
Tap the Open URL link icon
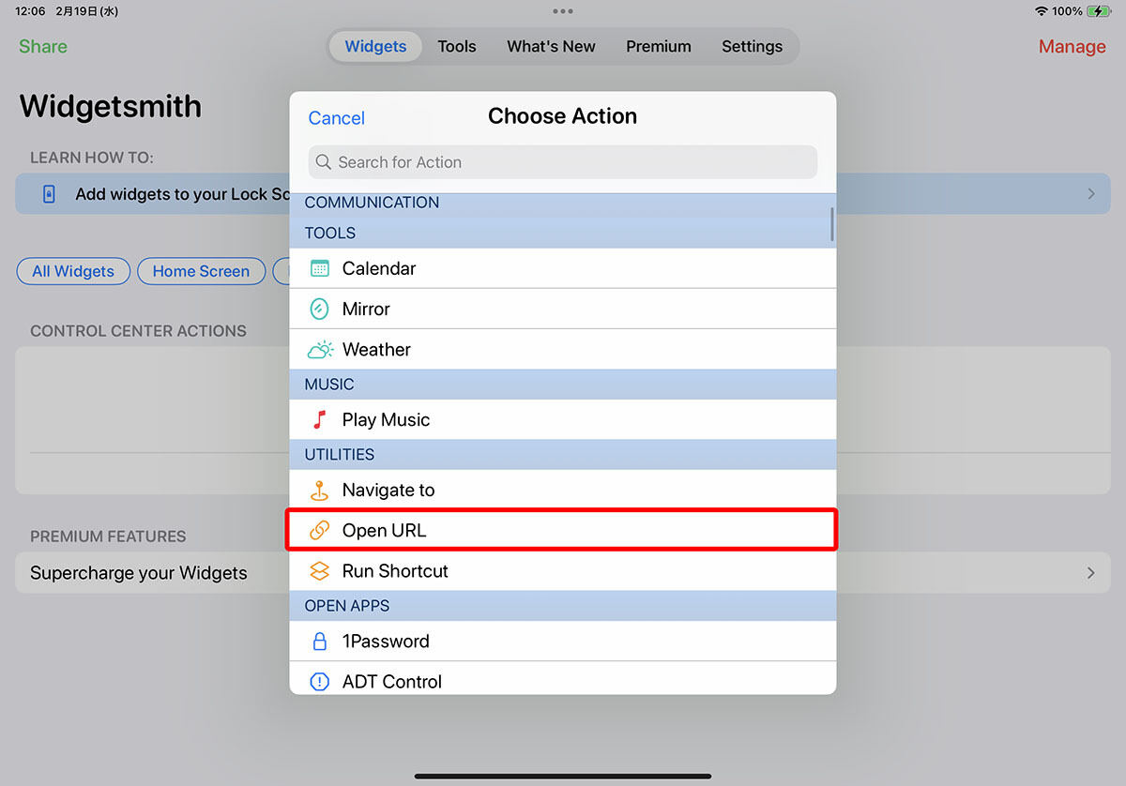(319, 531)
